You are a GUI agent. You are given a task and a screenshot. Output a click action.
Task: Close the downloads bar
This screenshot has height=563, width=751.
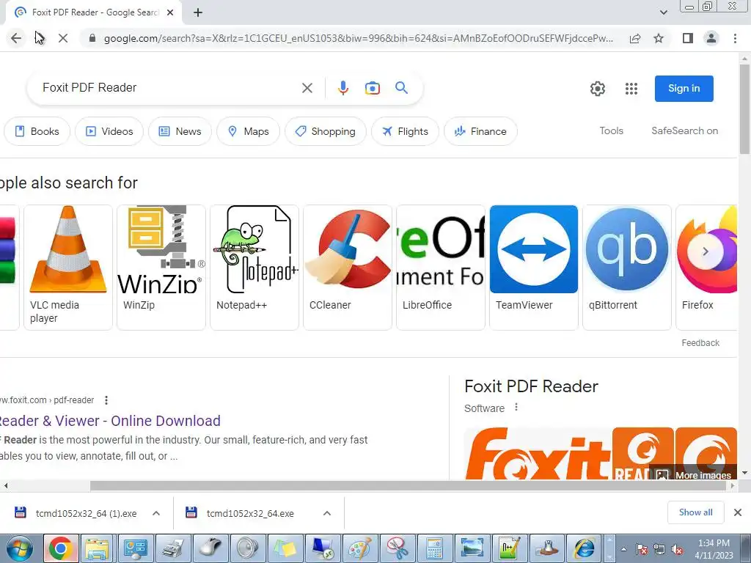click(x=738, y=512)
